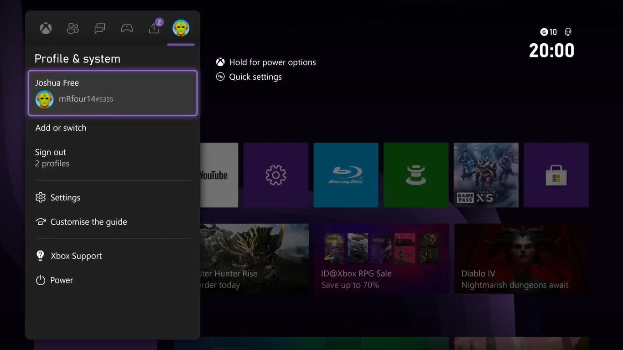Select the game library controller icon
The image size is (623, 350).
pos(126,28)
